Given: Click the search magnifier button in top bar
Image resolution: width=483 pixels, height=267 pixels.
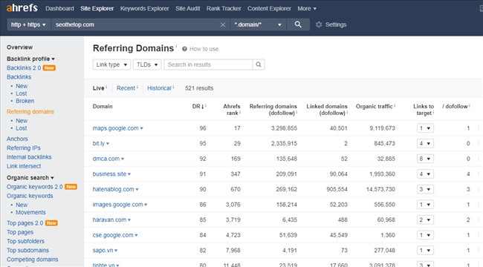Looking at the screenshot, I should (x=298, y=24).
